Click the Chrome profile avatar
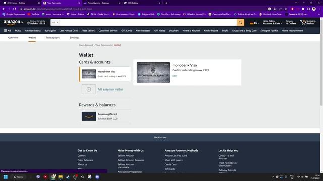 (314, 9)
